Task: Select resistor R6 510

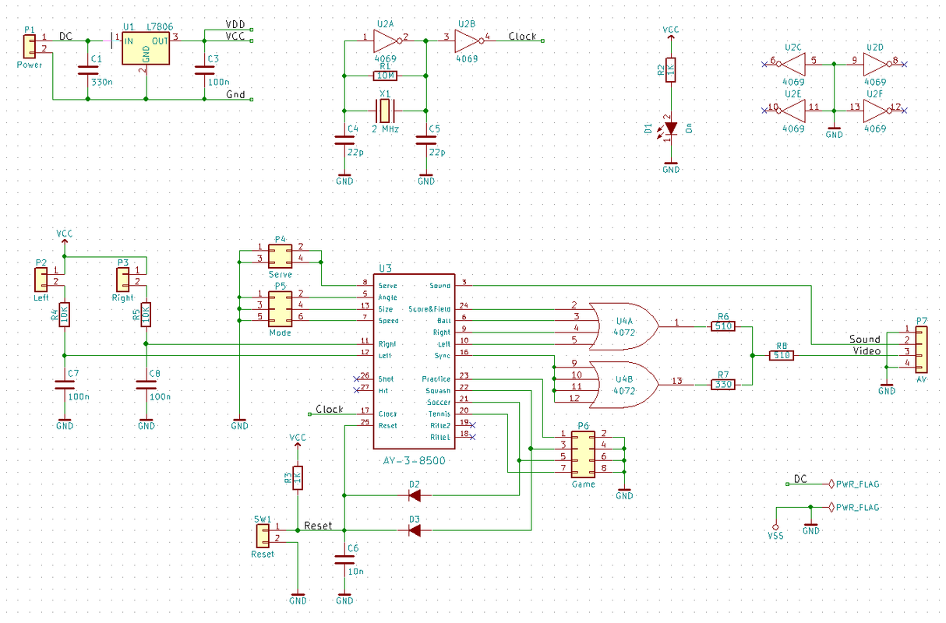Action: pyautogui.click(x=722, y=326)
